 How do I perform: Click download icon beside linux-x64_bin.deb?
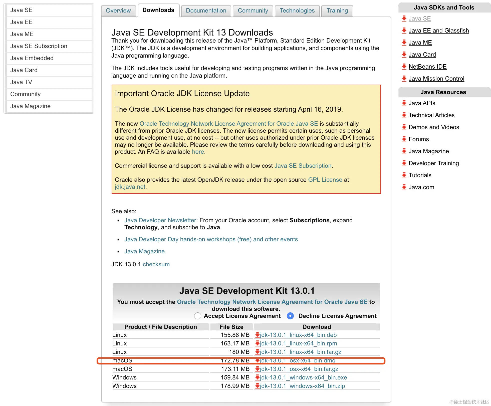click(x=257, y=335)
